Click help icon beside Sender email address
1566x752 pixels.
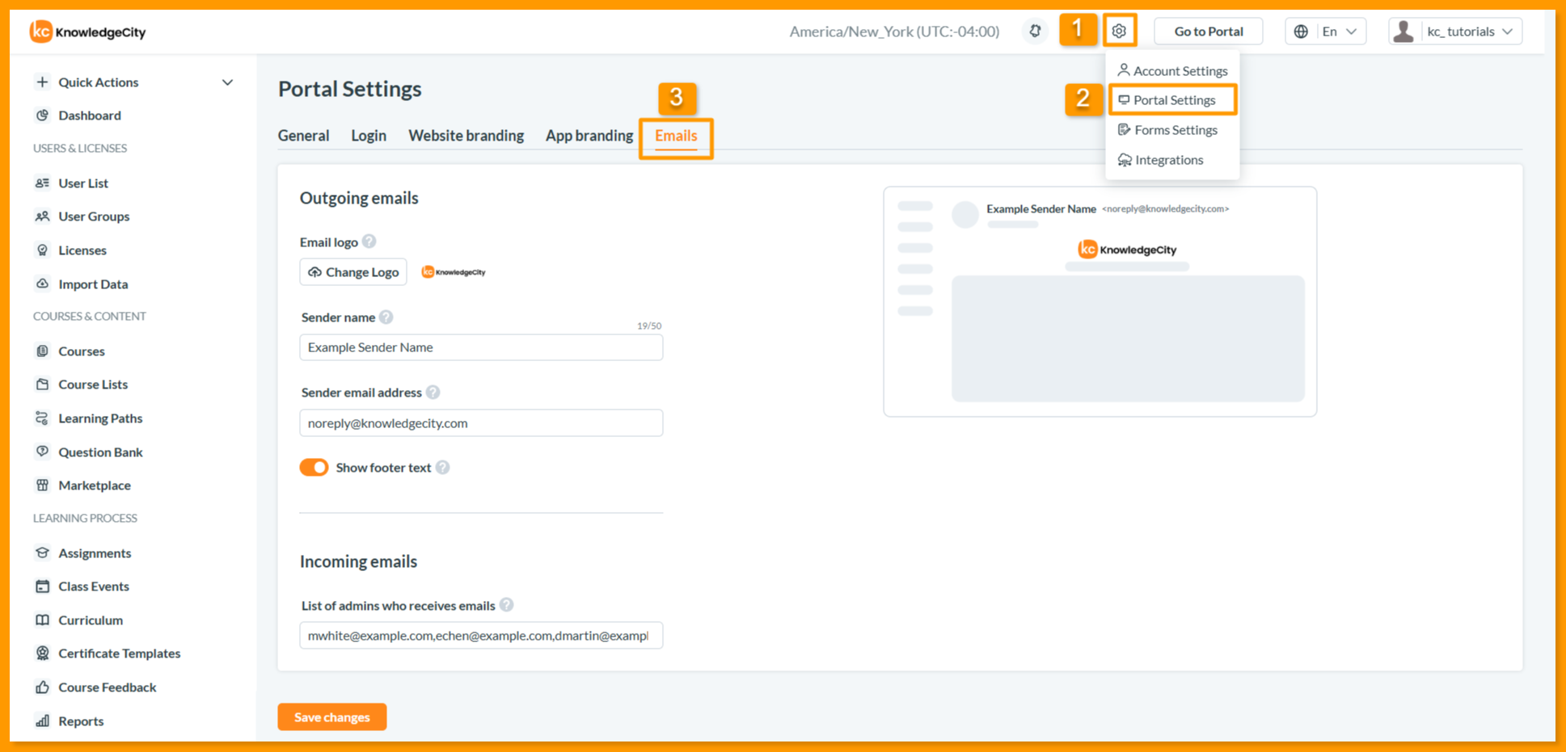click(x=433, y=393)
